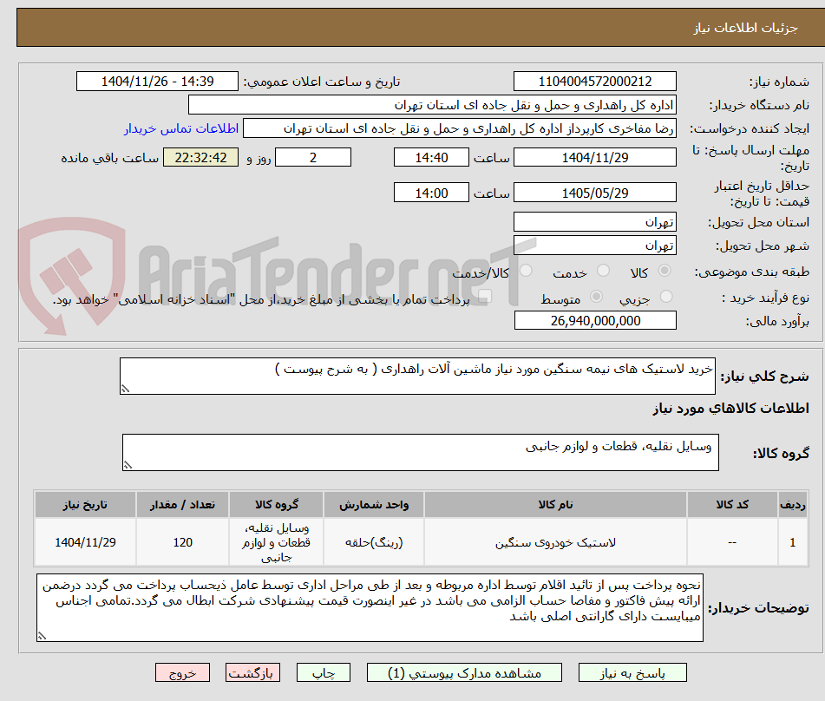Click the announcement date field 1404/11/26 - 14:39

[157, 82]
